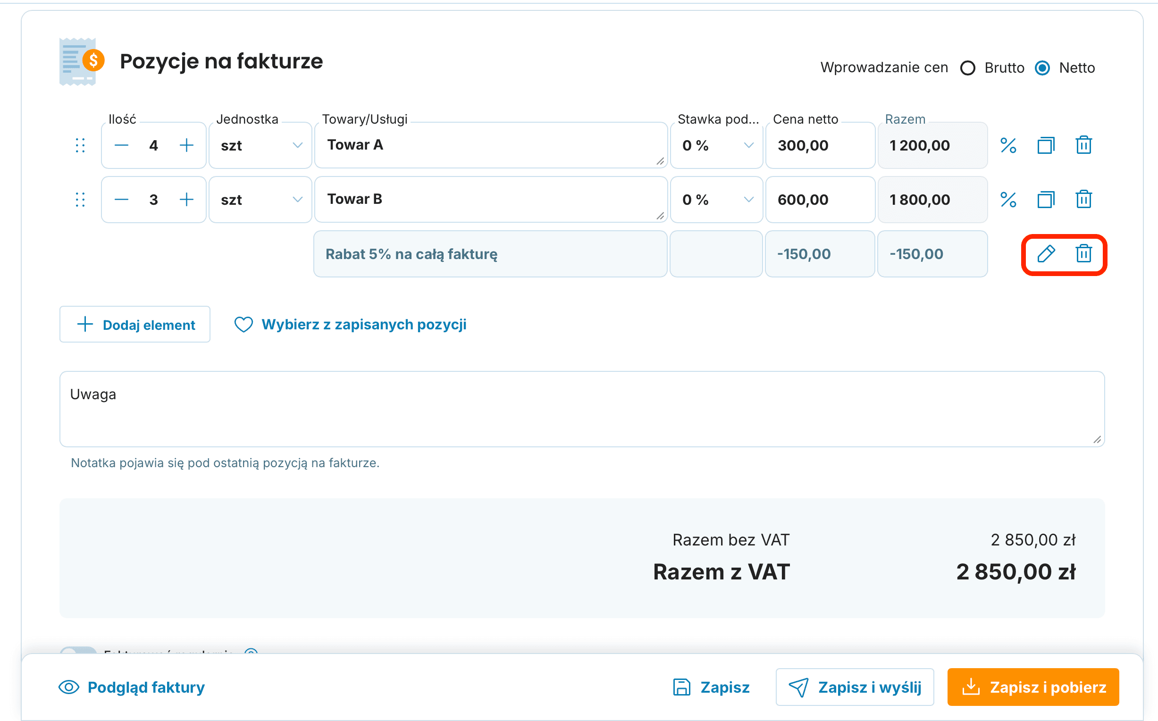Click the Zapisz i pobierz button
1158x721 pixels.
pos(1032,687)
